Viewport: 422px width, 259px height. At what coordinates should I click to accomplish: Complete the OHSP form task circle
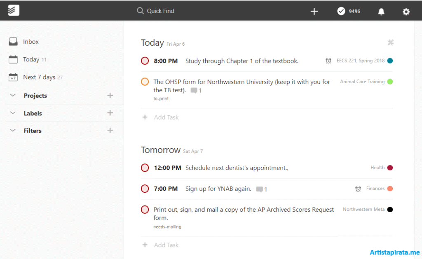145,82
